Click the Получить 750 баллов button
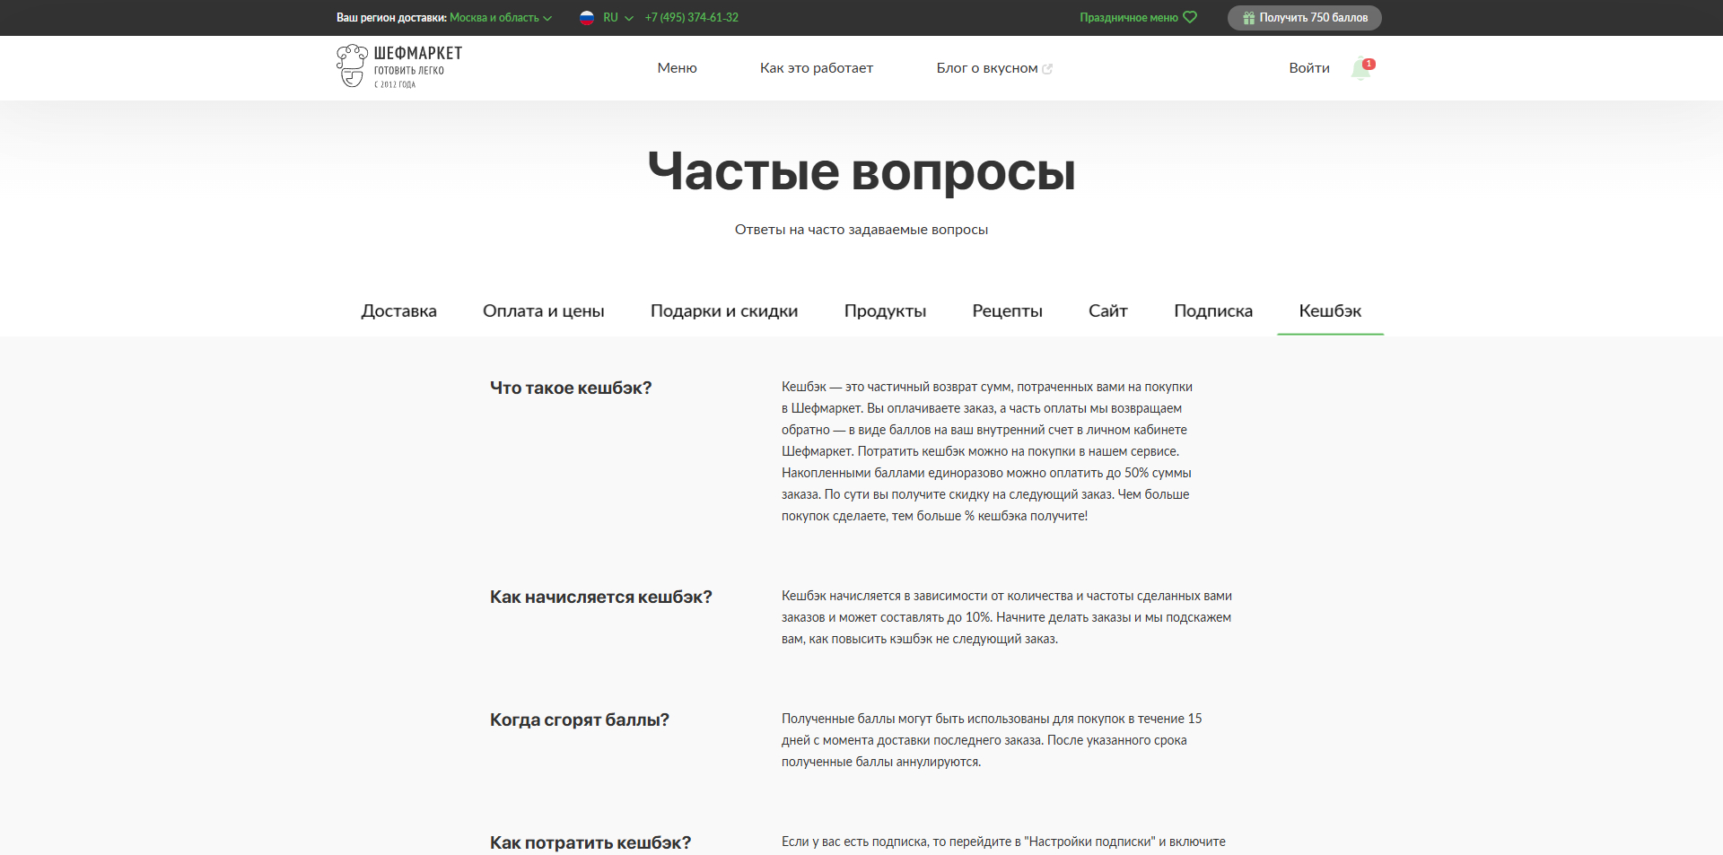Viewport: 1723px width, 855px height. pyautogui.click(x=1304, y=17)
